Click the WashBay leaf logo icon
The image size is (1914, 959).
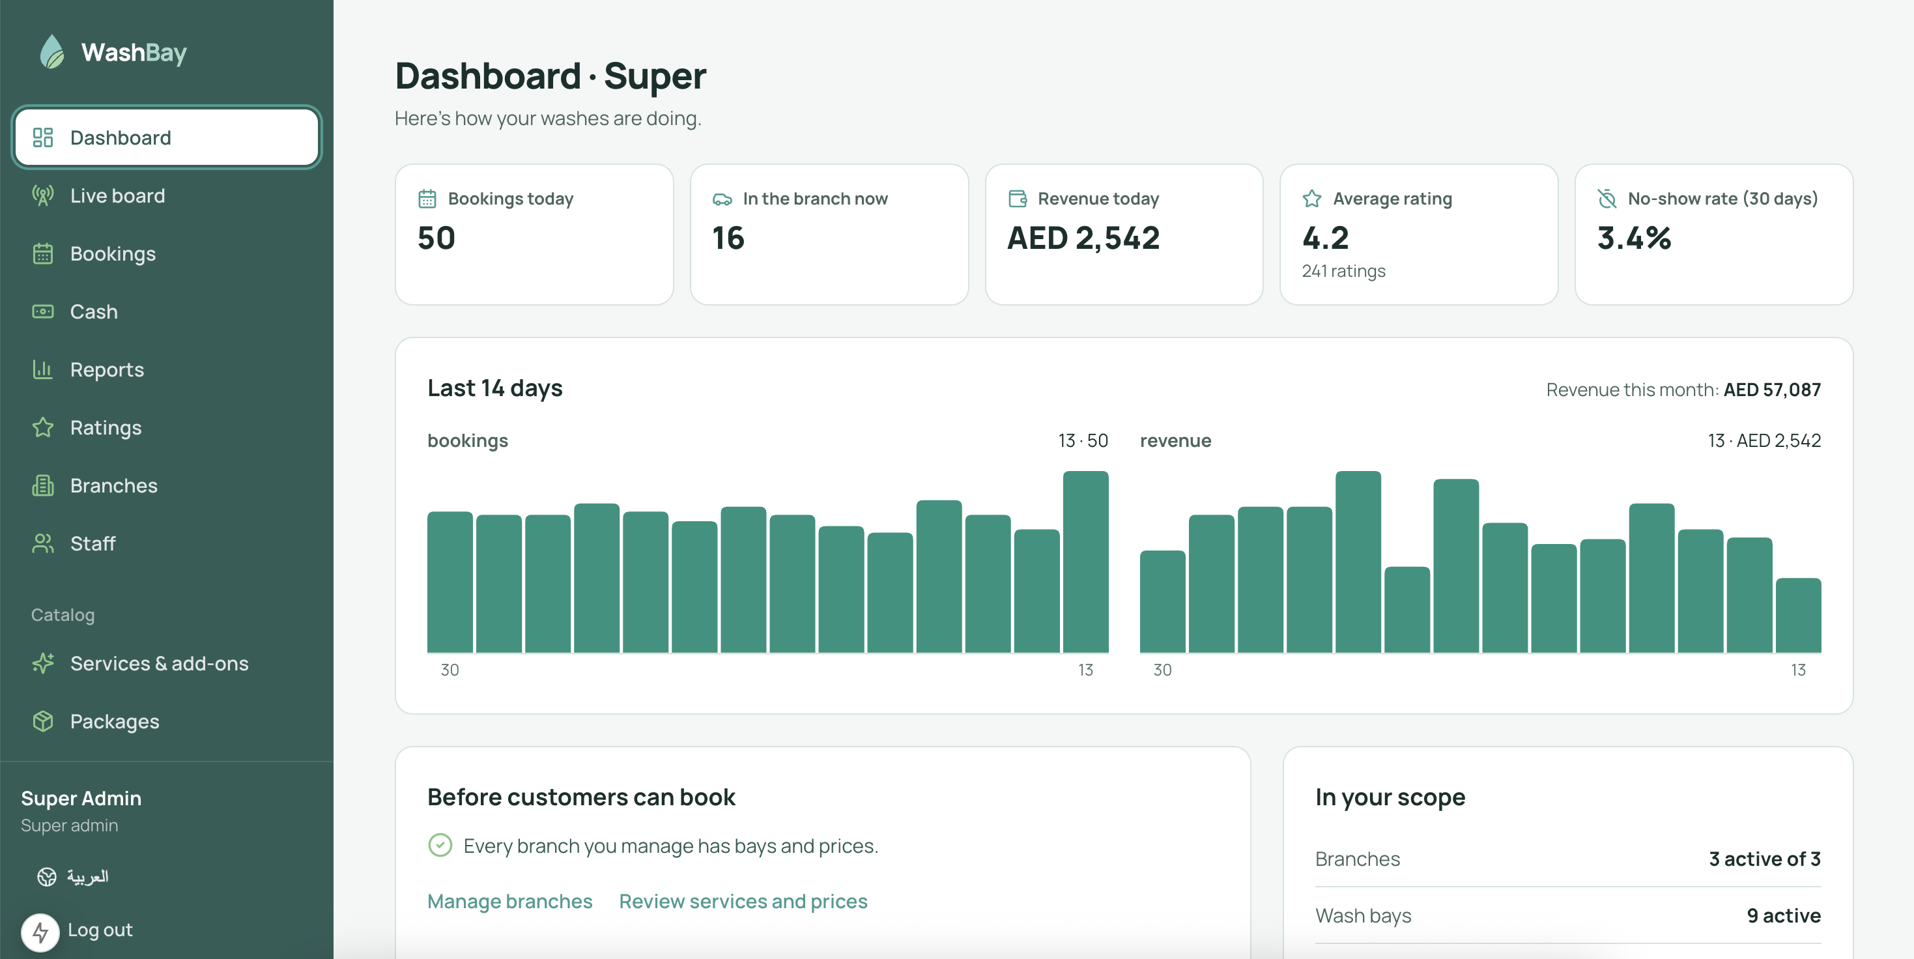[x=52, y=52]
